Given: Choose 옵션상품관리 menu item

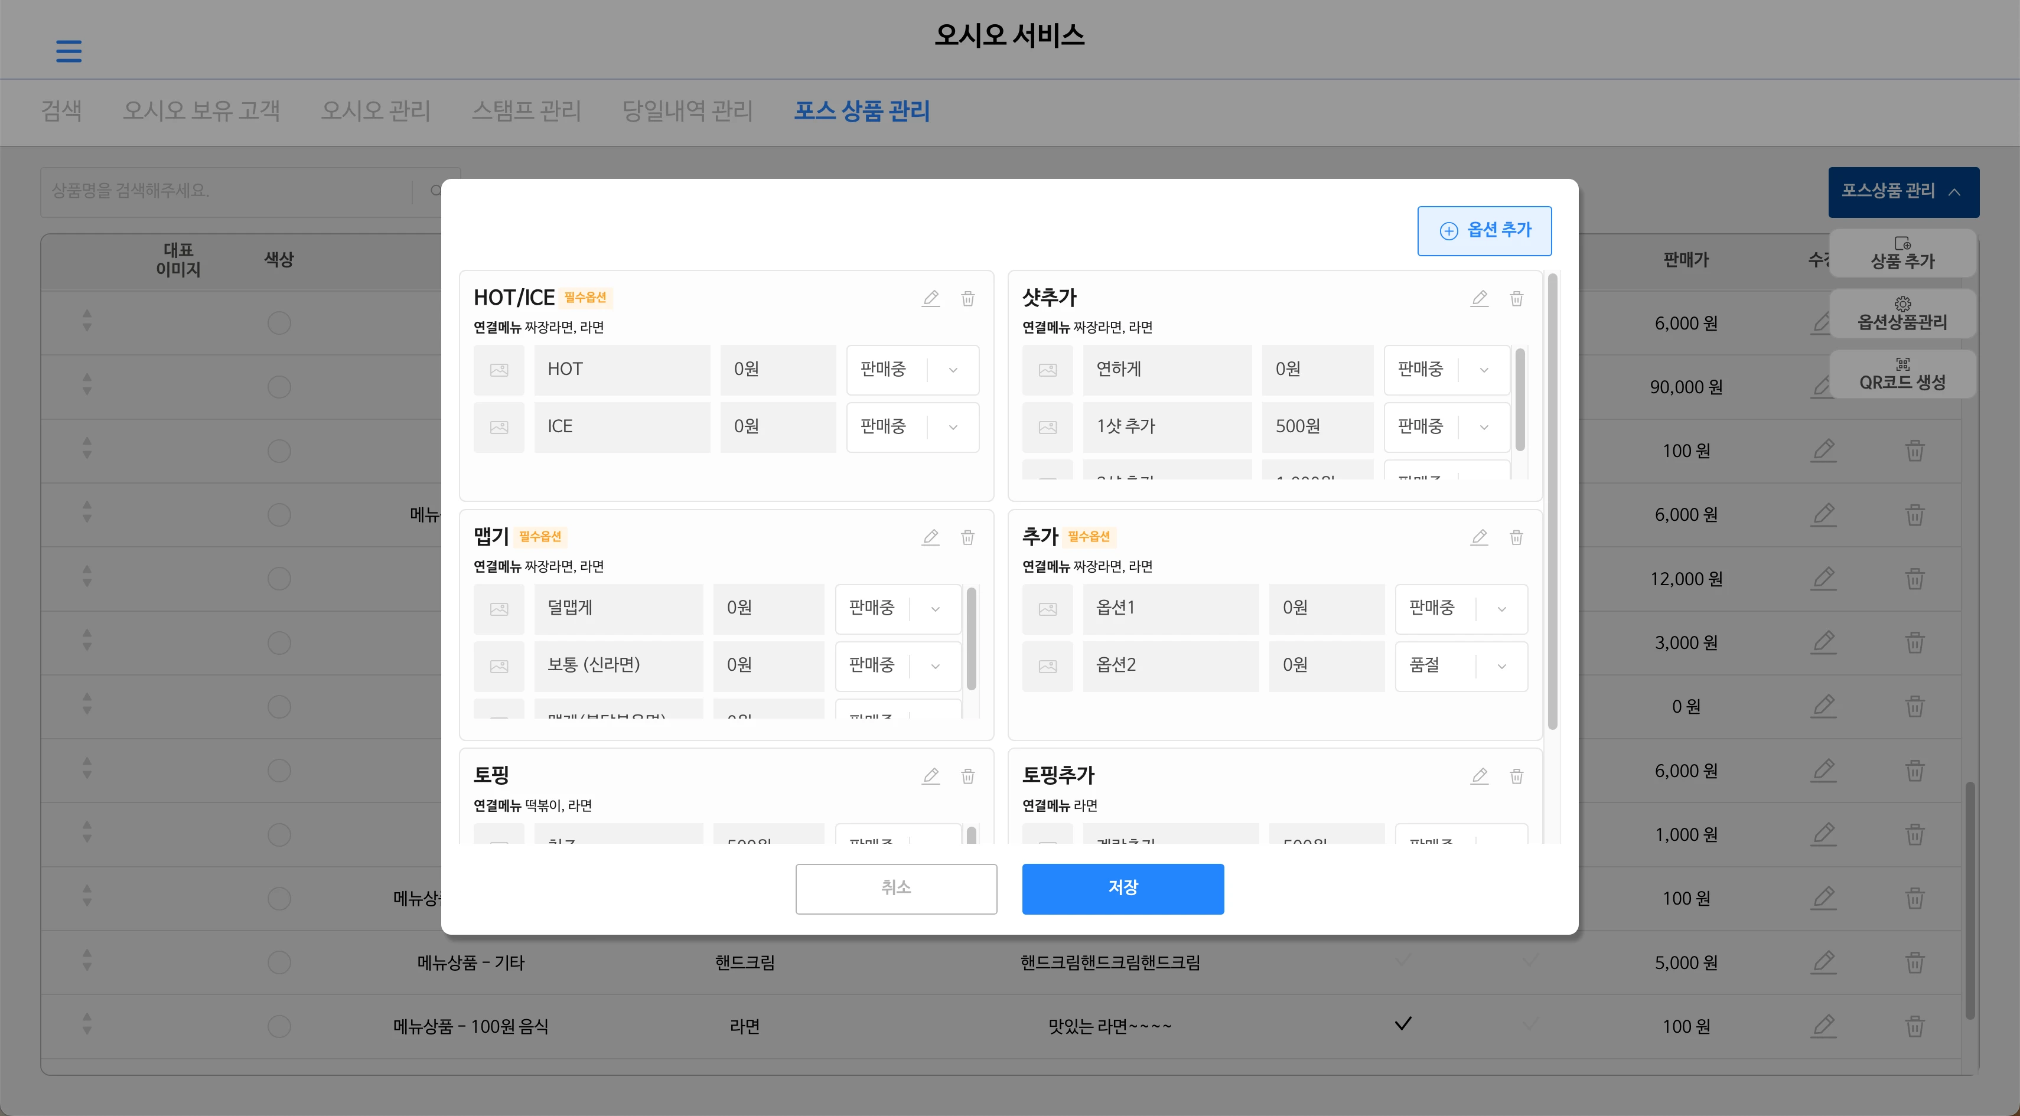Looking at the screenshot, I should [x=1902, y=314].
